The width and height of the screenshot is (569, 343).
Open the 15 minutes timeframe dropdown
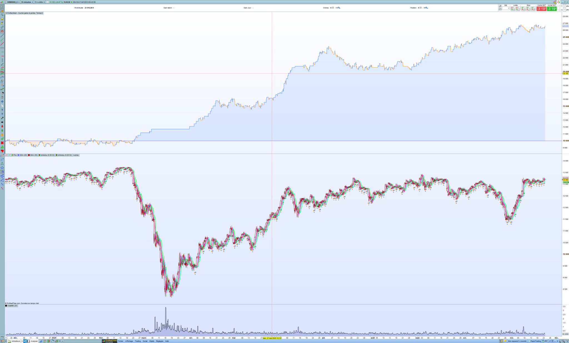(x=27, y=2)
